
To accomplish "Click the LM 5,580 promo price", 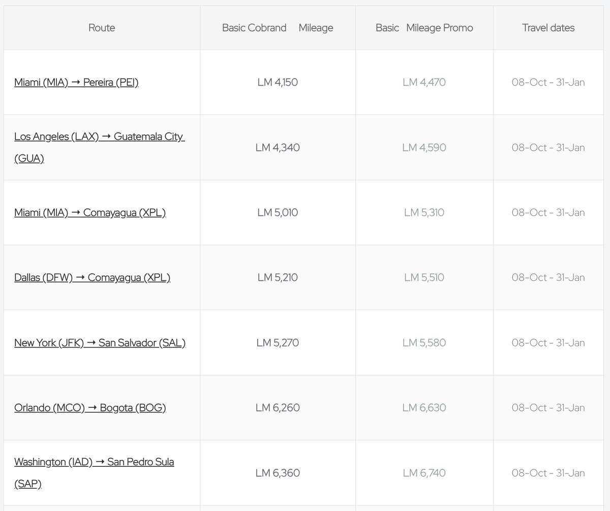I will 424,343.
